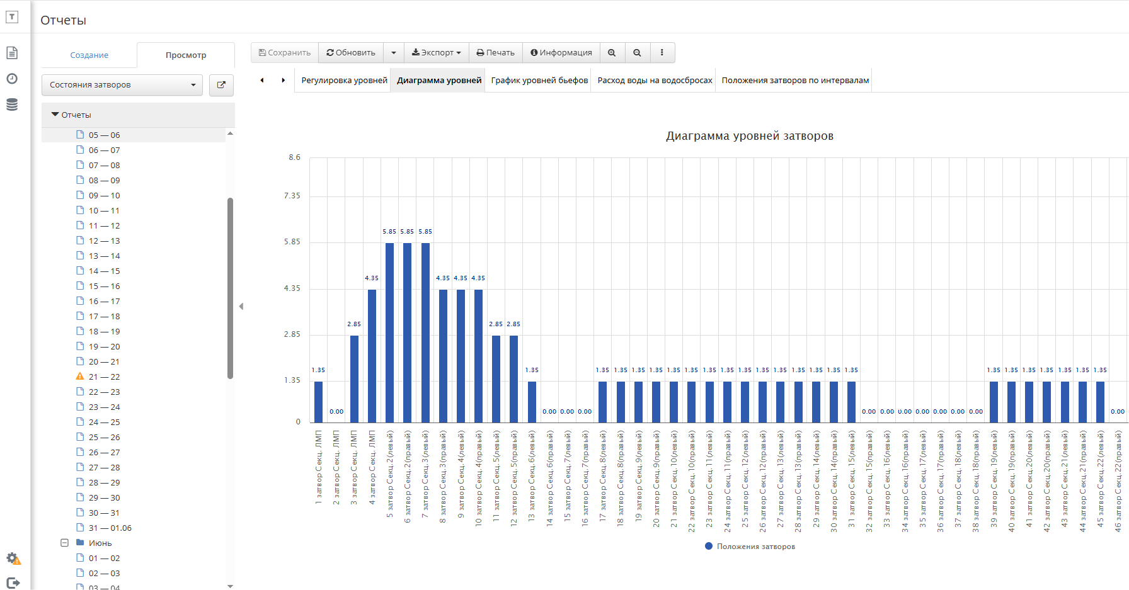
Task: Open the clock history sidebar icon
Action: pos(12,79)
